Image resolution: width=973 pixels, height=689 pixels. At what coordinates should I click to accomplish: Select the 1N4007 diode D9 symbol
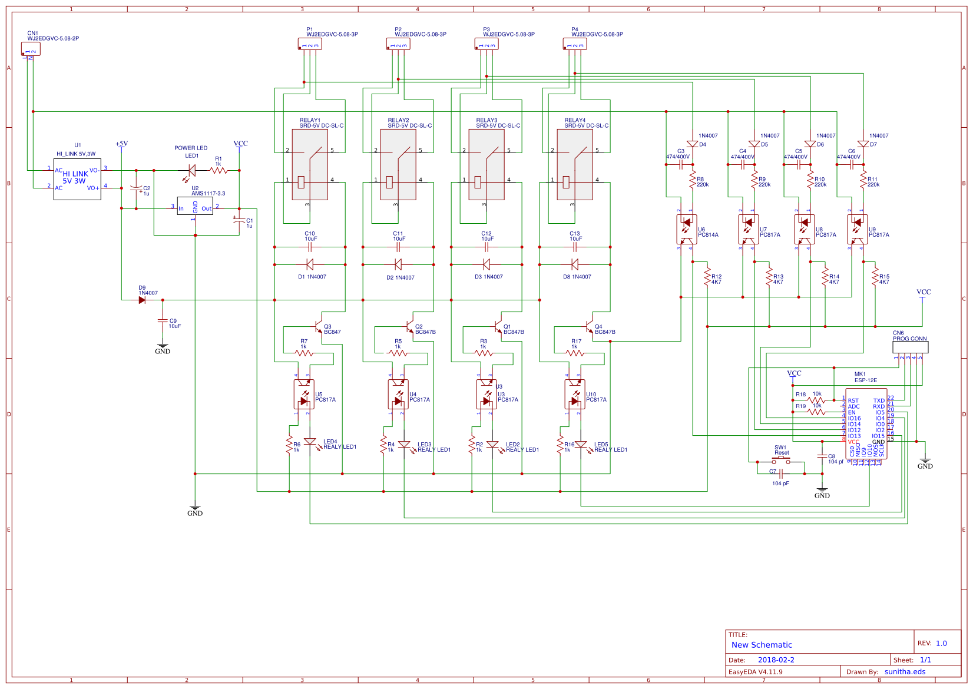coord(143,300)
